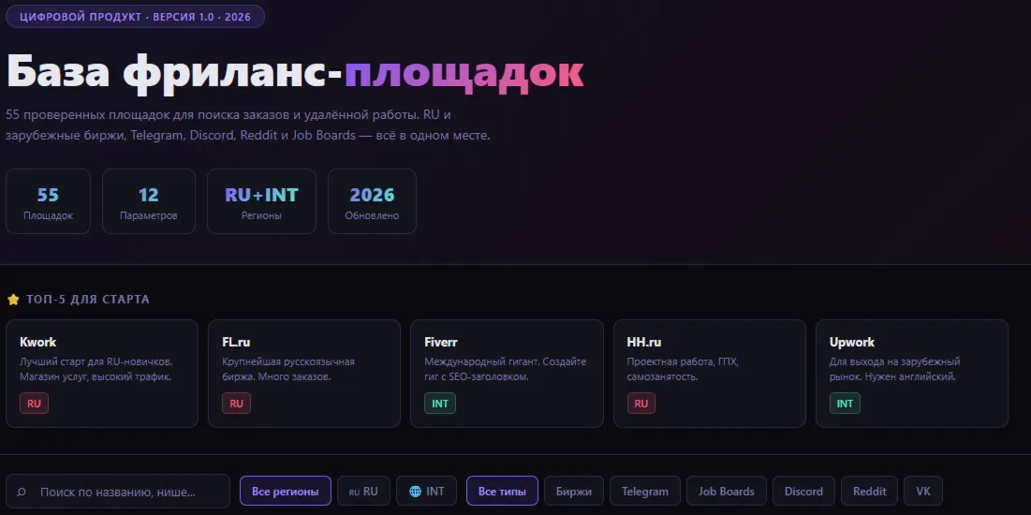The height and width of the screenshot is (515, 1031).
Task: Click Upwork description Для выхода на зарубежный
Action: [x=895, y=369]
